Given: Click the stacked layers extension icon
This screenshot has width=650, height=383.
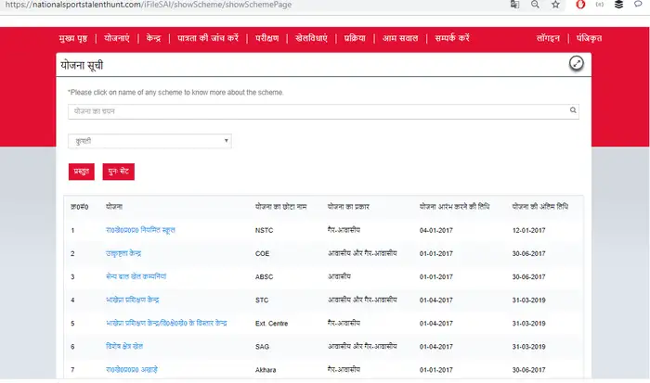Looking at the screenshot, I should (619, 5).
